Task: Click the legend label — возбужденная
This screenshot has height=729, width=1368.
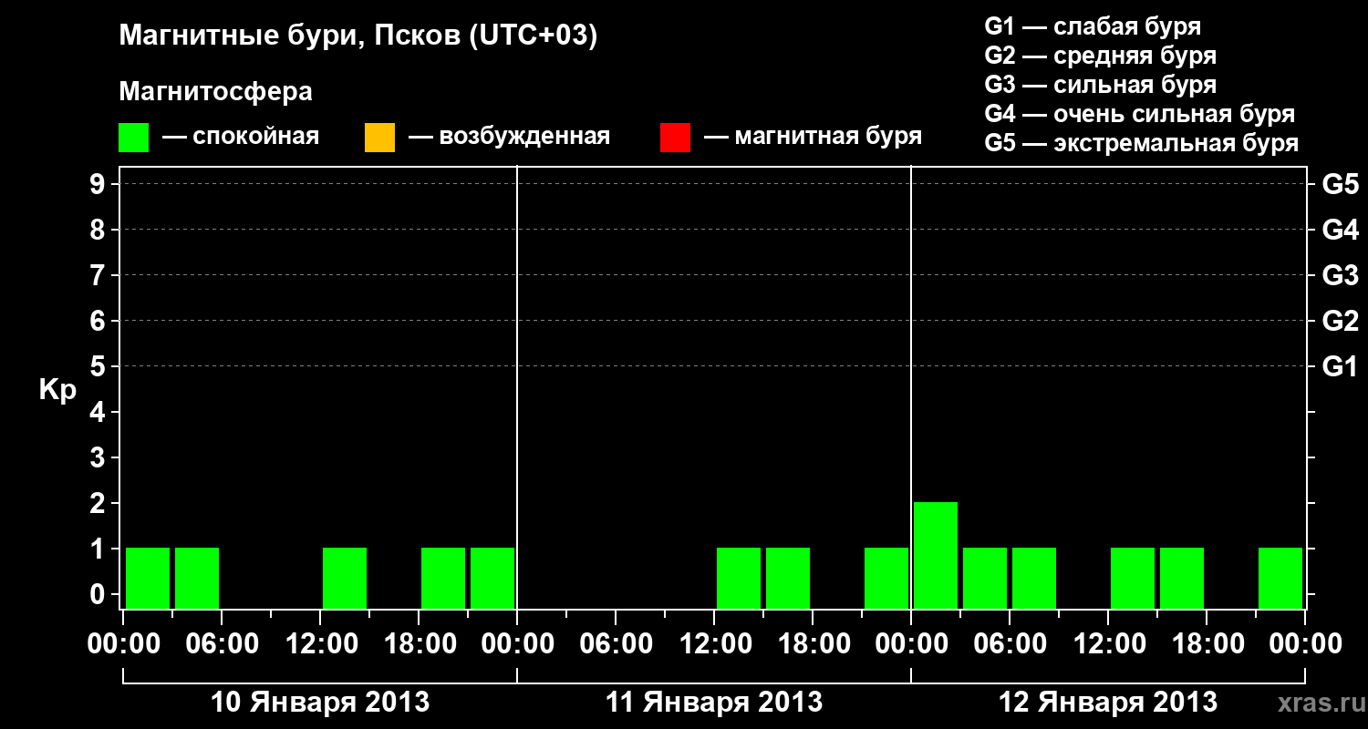Action: (x=509, y=137)
